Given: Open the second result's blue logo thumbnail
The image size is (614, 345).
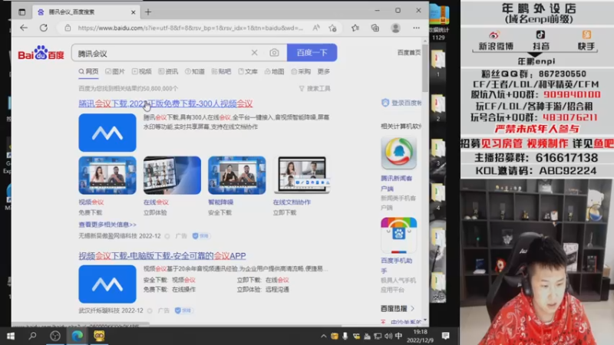Looking at the screenshot, I should pos(107,284).
